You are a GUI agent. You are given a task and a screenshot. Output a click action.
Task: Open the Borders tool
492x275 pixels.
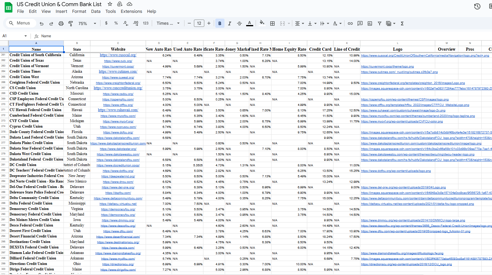272,24
